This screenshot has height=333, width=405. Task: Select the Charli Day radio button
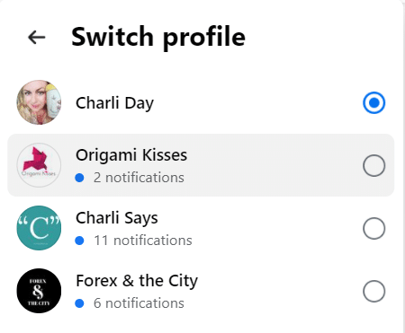pos(373,102)
